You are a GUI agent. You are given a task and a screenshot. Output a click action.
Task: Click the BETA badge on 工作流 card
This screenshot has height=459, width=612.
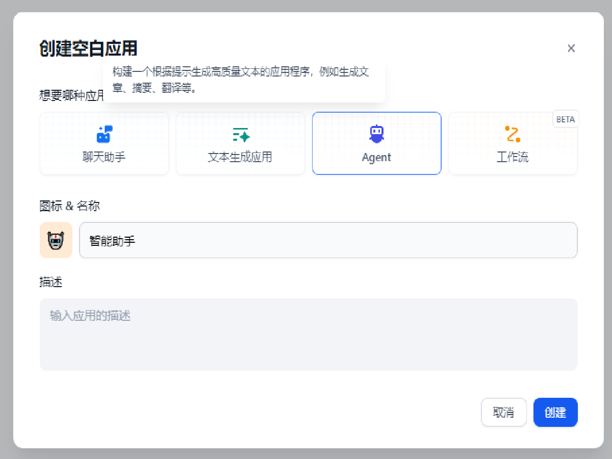[x=566, y=119]
